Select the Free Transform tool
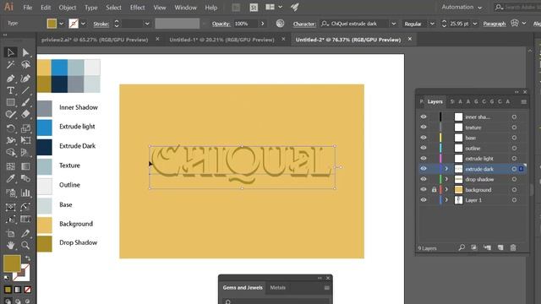Screen dimensions: 541x304 (x=25, y=140)
